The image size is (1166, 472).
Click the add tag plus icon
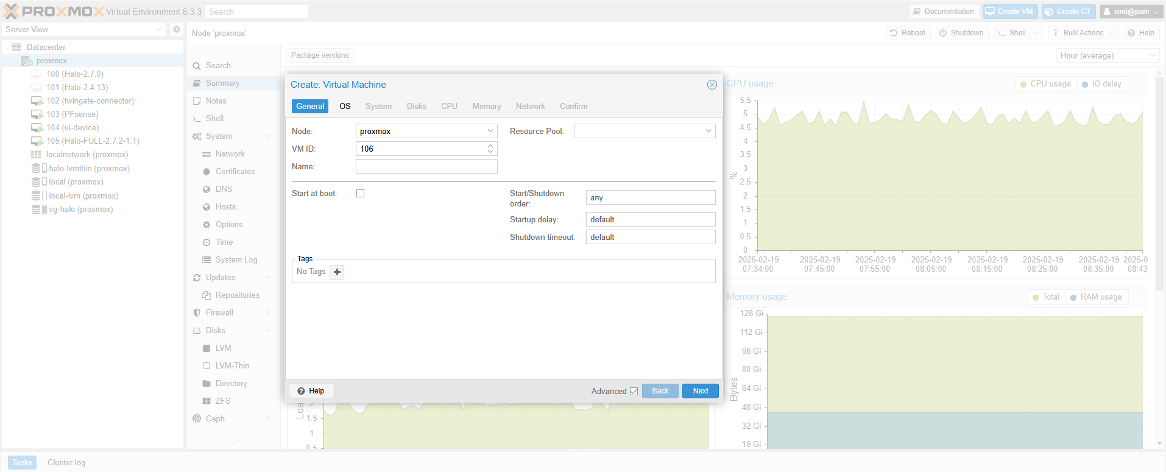(337, 272)
